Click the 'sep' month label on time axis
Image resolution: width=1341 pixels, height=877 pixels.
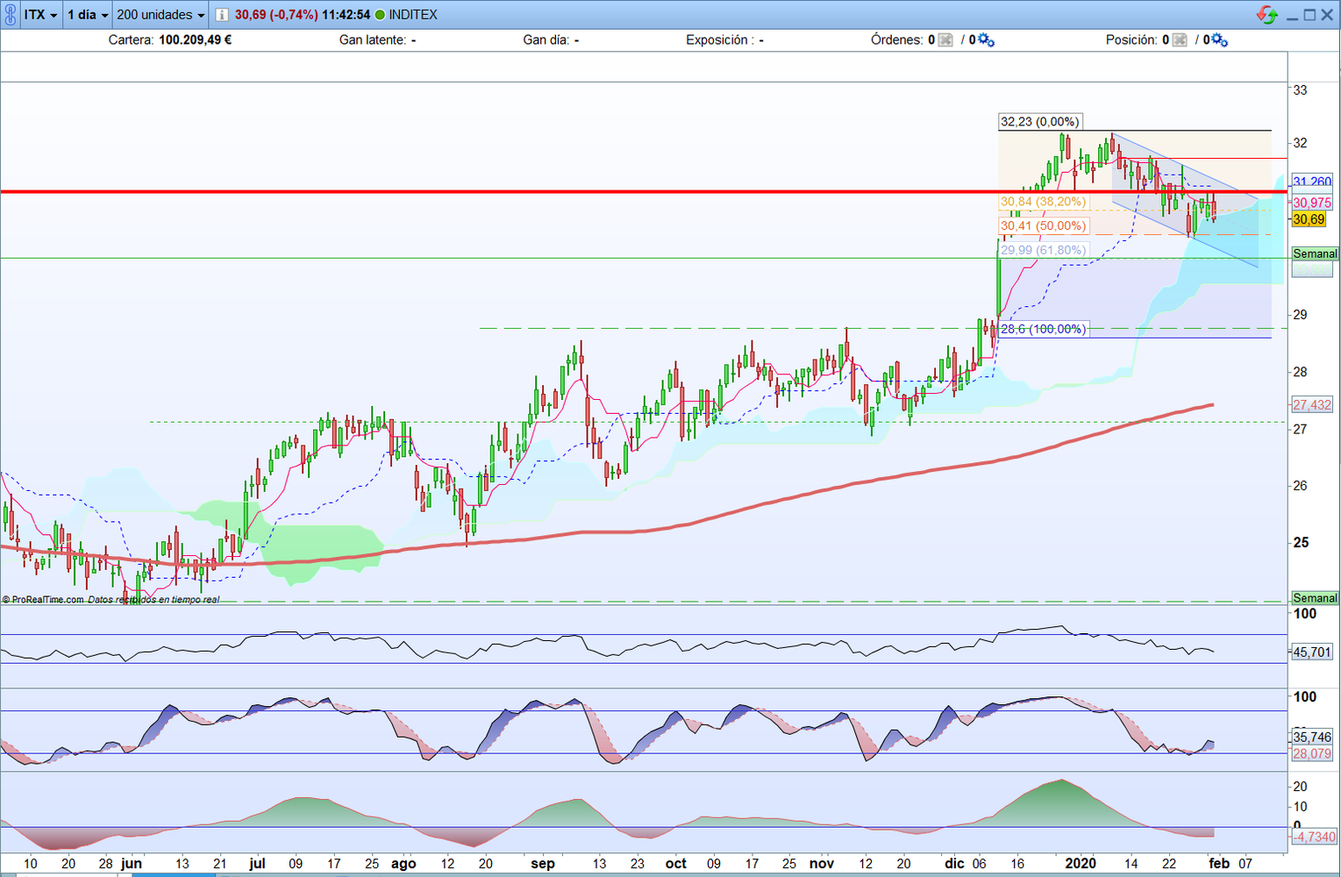click(543, 864)
